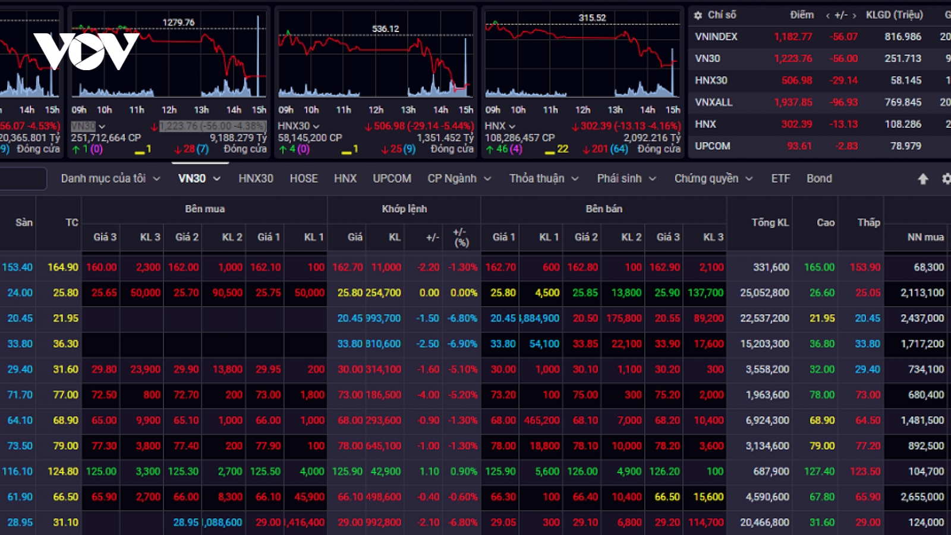Click the HNX30 intraday chart
Screen dimensions: 951x535
376,55
